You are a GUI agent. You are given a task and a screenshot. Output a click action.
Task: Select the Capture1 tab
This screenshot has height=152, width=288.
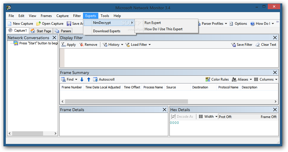[18, 30]
